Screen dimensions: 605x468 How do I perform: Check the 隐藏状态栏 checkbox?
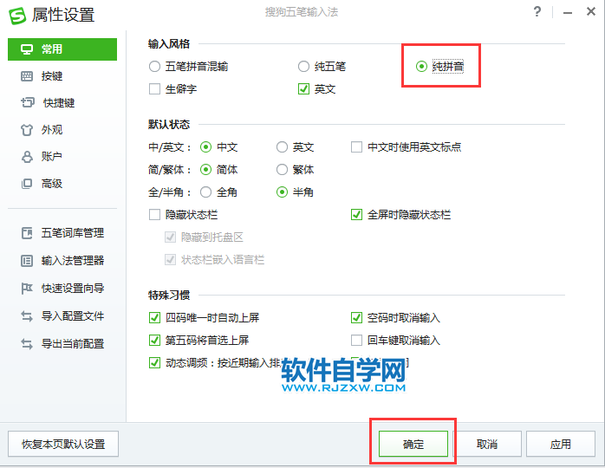click(154, 215)
